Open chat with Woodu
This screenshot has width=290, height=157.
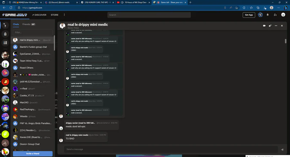(x=33, y=116)
